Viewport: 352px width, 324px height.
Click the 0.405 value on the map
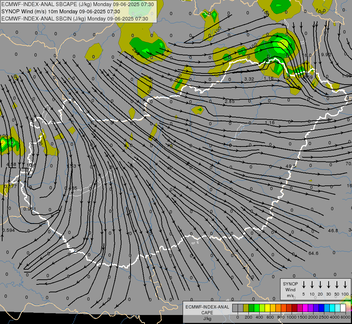71,188
